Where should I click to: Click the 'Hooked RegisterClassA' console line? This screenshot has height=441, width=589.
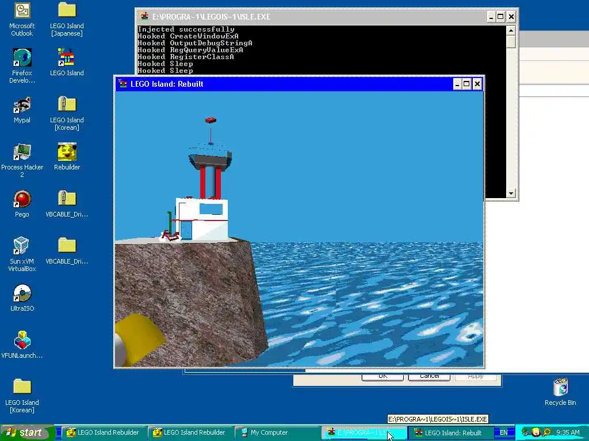[x=186, y=57]
